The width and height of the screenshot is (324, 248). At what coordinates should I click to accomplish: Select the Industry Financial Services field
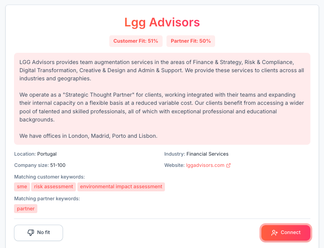click(196, 154)
